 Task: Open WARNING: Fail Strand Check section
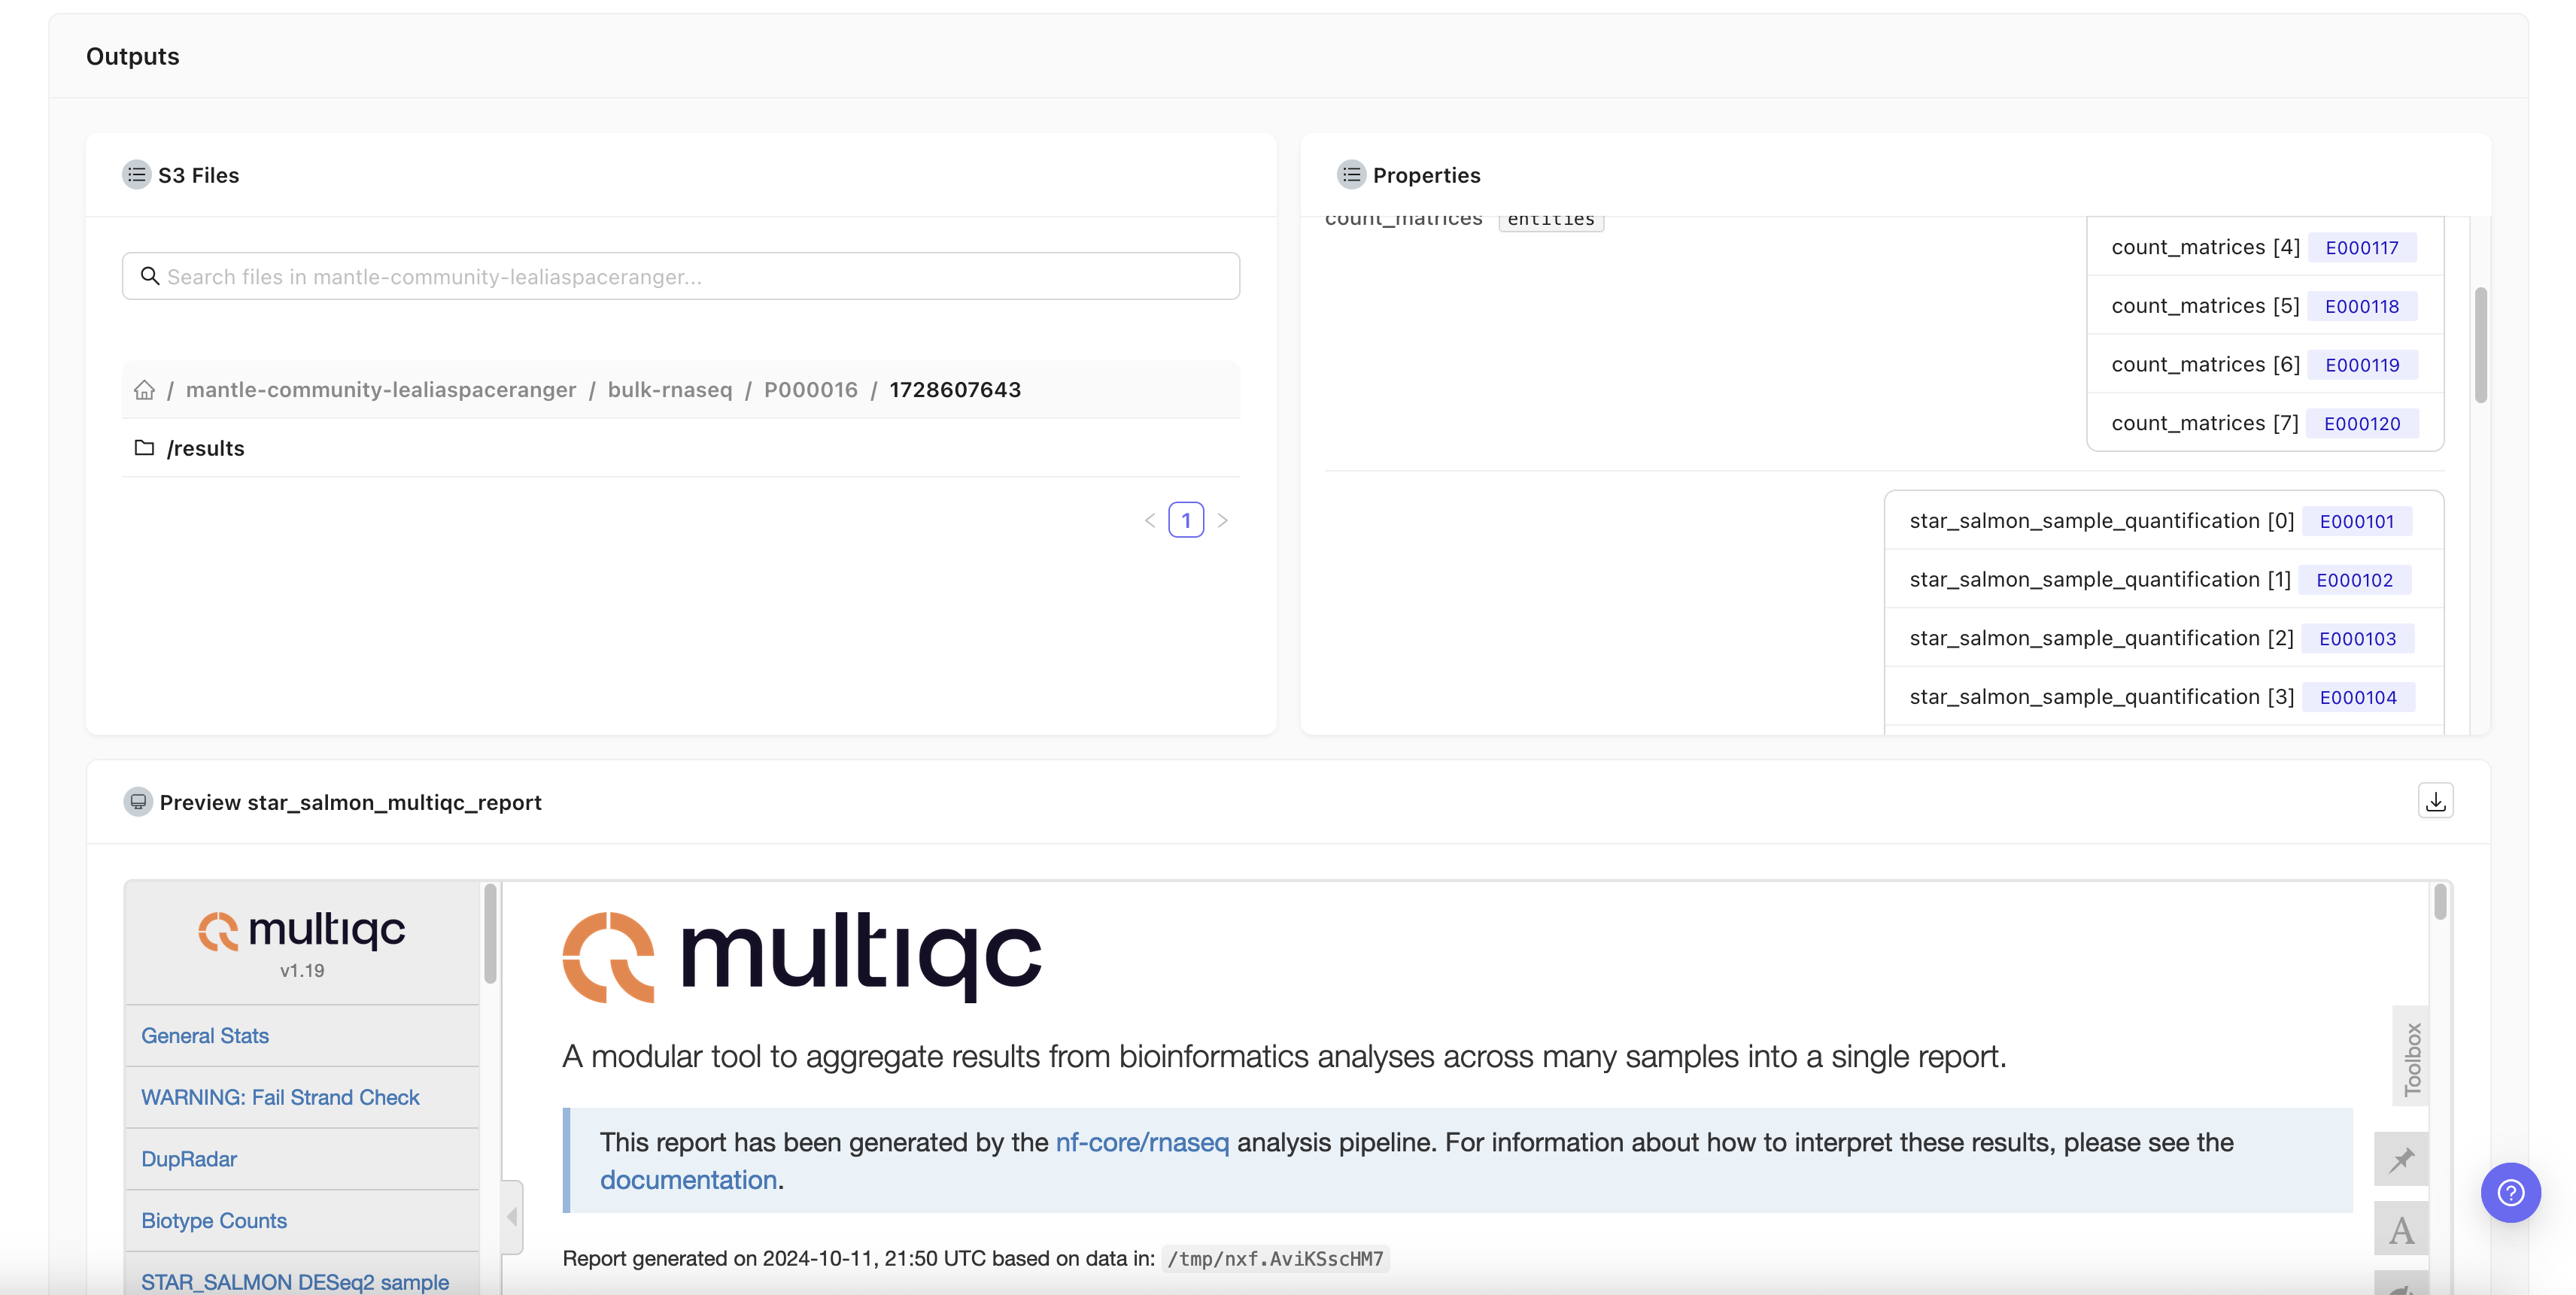click(x=280, y=1097)
